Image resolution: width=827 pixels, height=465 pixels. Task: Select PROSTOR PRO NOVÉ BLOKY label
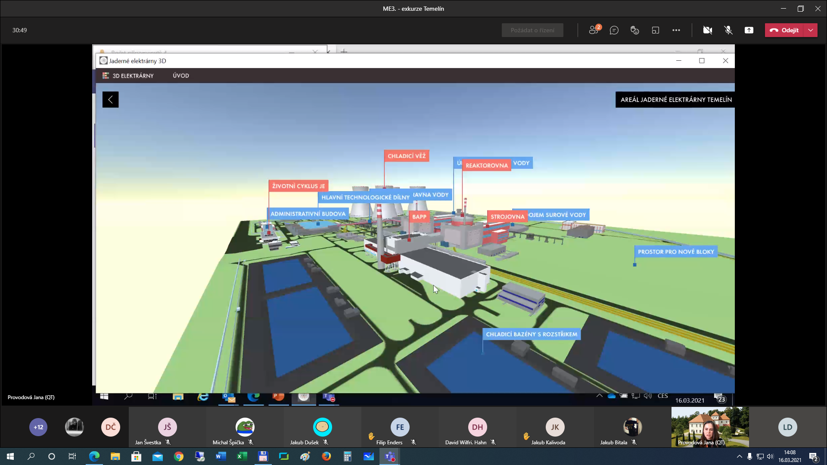tap(676, 252)
